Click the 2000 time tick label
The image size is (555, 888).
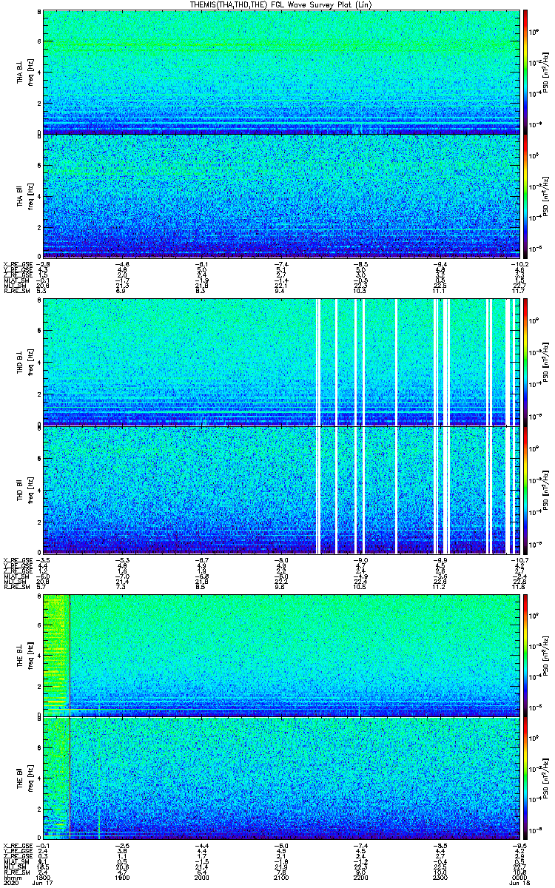(x=202, y=878)
